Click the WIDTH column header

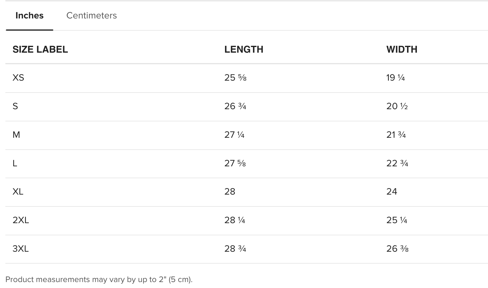pos(402,49)
